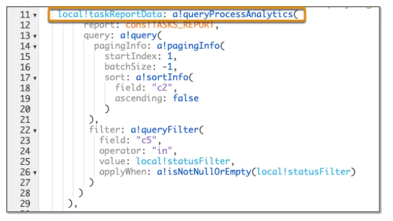Collapse the pagingInfo fold arrow on line 14

pos(35,47)
